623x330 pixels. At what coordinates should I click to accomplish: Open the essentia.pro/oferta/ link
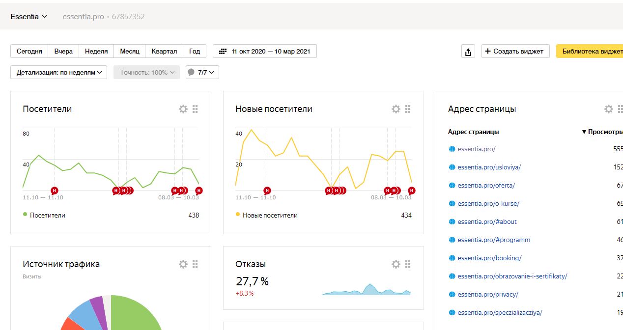tap(486, 185)
